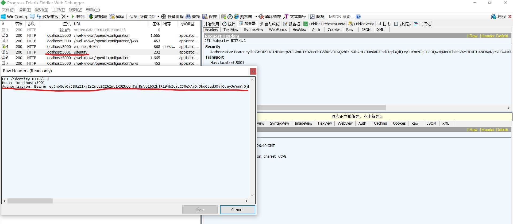The height and width of the screenshot is (224, 513).
Task: Click the response headers Raw link
Action: (x=473, y=130)
